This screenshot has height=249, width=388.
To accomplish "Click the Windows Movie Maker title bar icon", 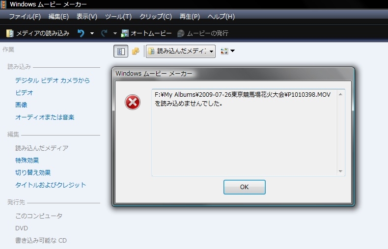I will pos(3,4).
